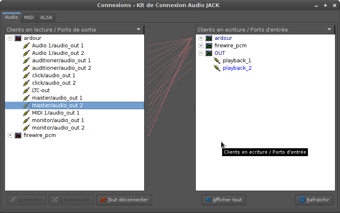Click the plug icon beside playback_1

(217, 61)
